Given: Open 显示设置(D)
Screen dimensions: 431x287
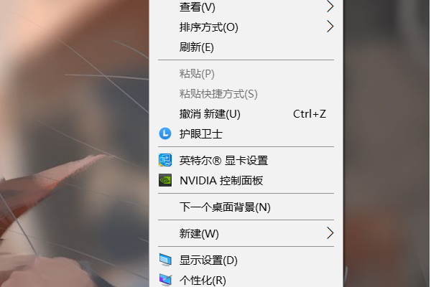Looking at the screenshot, I should pos(246,260).
